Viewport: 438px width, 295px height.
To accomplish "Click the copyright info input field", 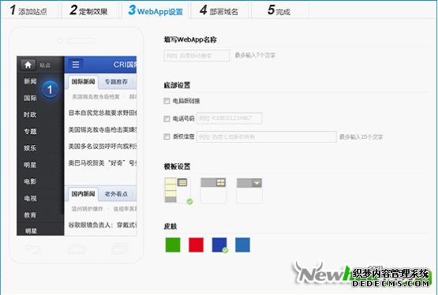I will [x=267, y=136].
